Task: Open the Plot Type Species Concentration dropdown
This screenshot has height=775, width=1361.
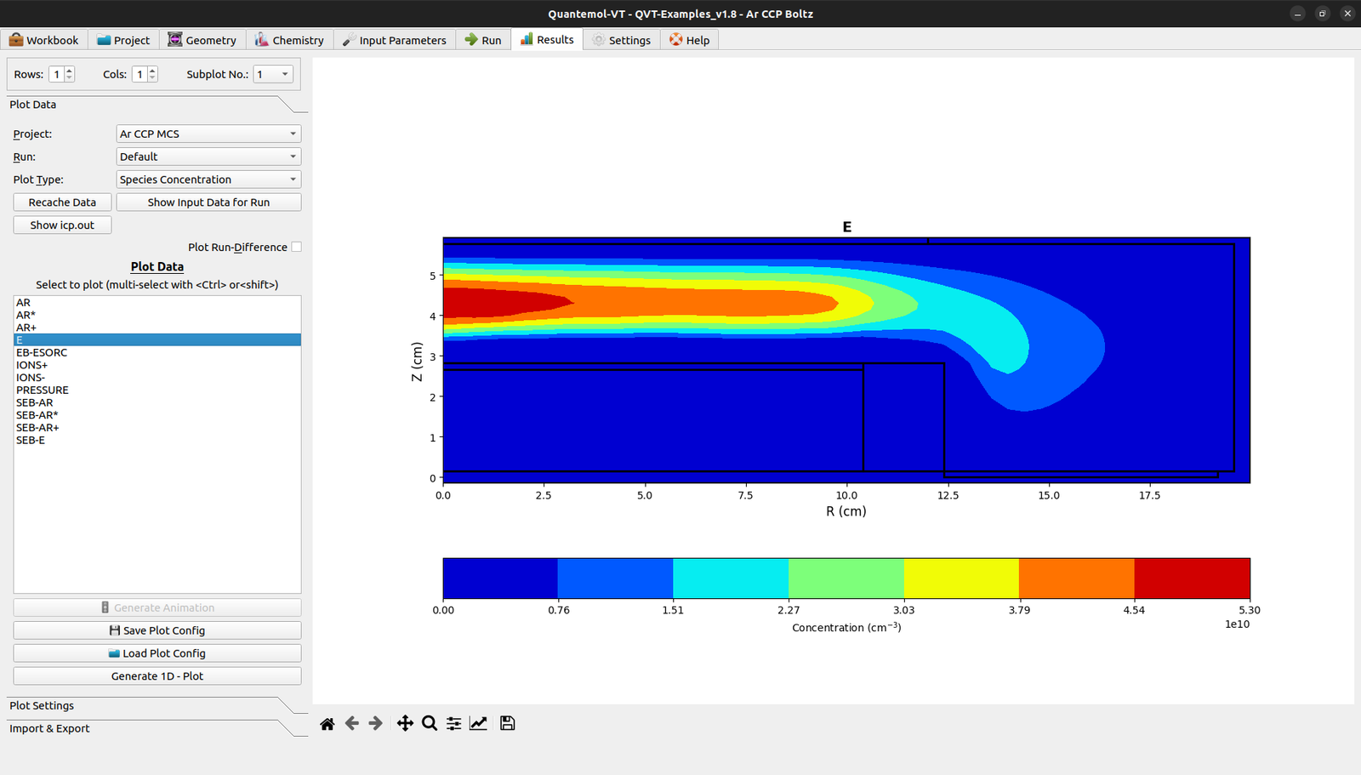Action: click(208, 180)
